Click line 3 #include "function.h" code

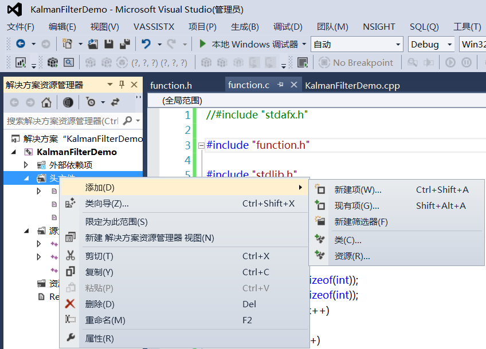(x=258, y=145)
